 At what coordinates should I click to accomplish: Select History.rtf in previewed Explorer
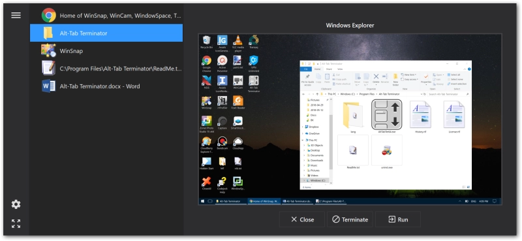tap(420, 117)
